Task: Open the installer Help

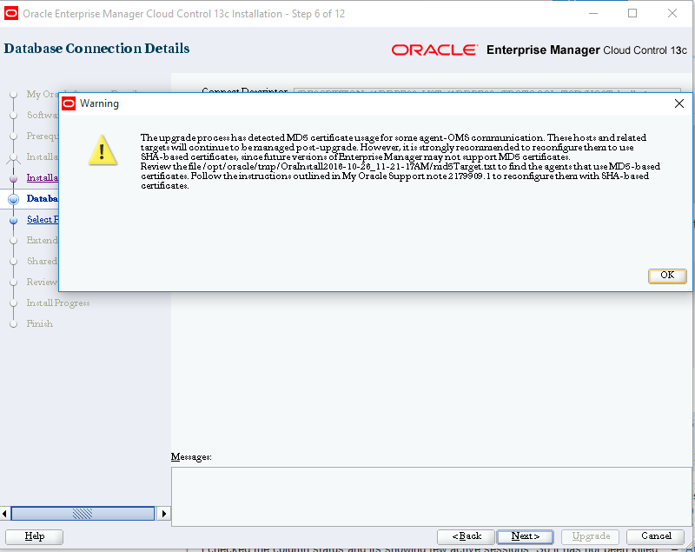Action: point(34,536)
